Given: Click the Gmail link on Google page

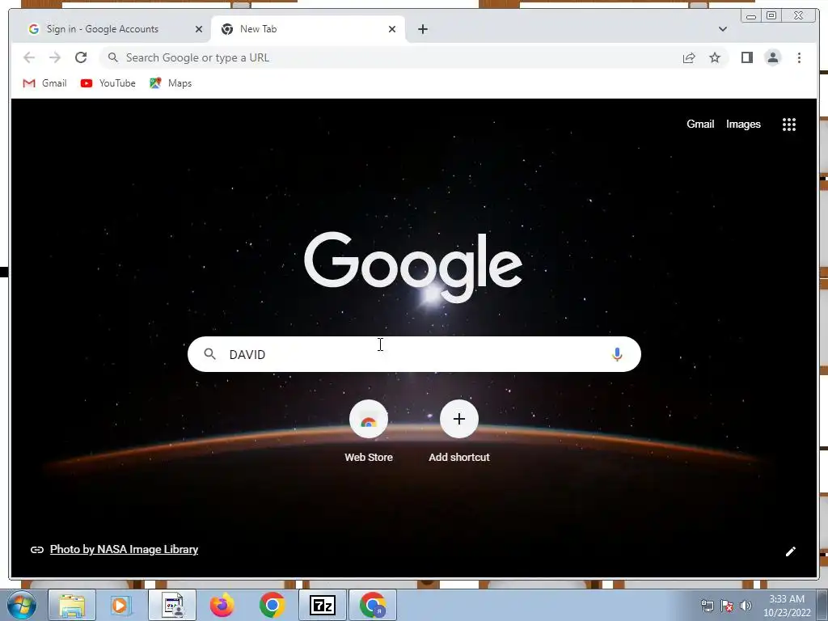Looking at the screenshot, I should click(700, 124).
